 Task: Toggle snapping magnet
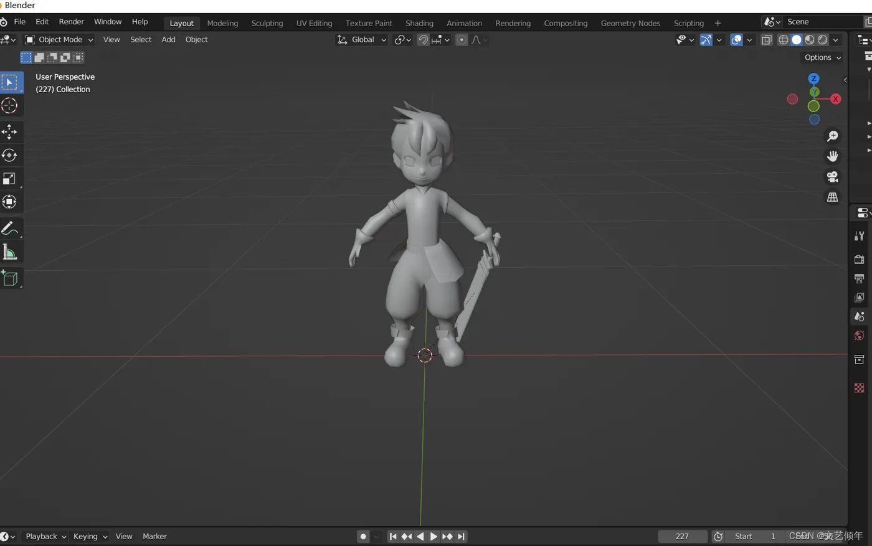tap(423, 40)
